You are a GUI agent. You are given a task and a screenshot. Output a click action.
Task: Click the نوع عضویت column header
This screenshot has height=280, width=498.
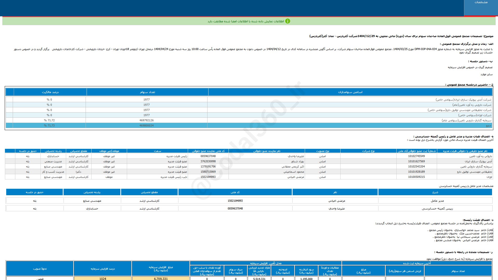pyautogui.click(x=323, y=151)
